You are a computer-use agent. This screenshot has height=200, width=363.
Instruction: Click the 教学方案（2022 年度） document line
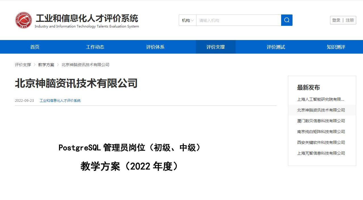click(x=130, y=166)
